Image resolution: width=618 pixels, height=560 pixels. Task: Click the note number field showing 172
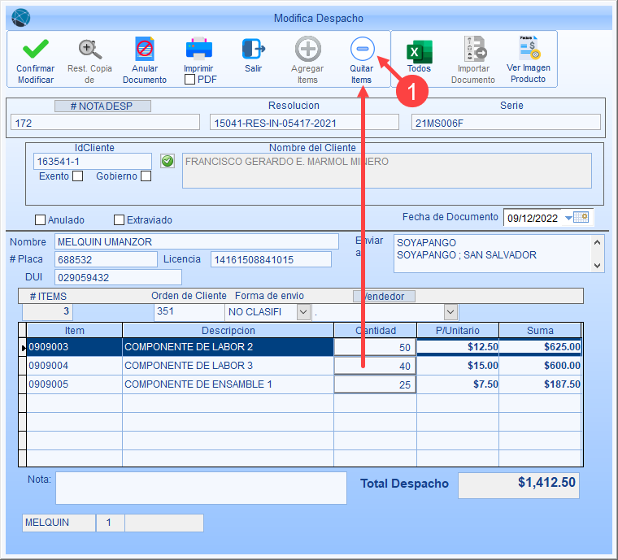coord(105,123)
